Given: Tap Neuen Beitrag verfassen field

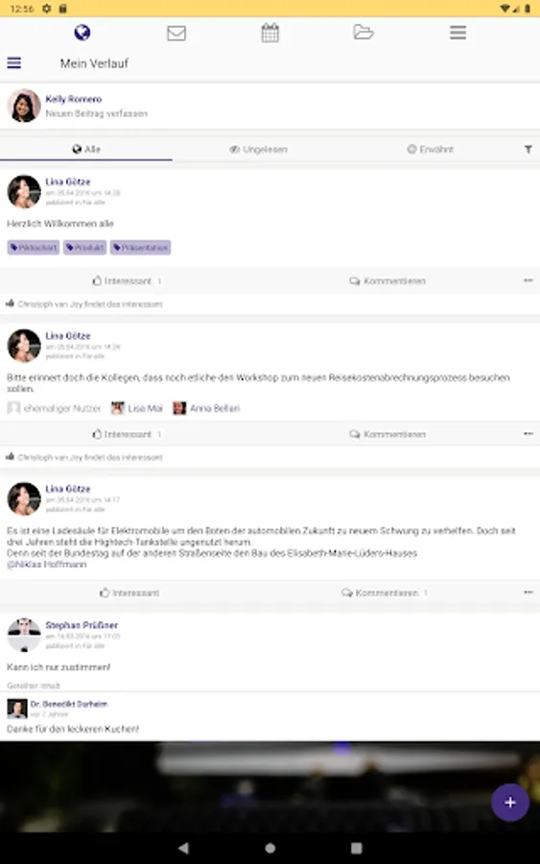Looking at the screenshot, I should pos(96,113).
